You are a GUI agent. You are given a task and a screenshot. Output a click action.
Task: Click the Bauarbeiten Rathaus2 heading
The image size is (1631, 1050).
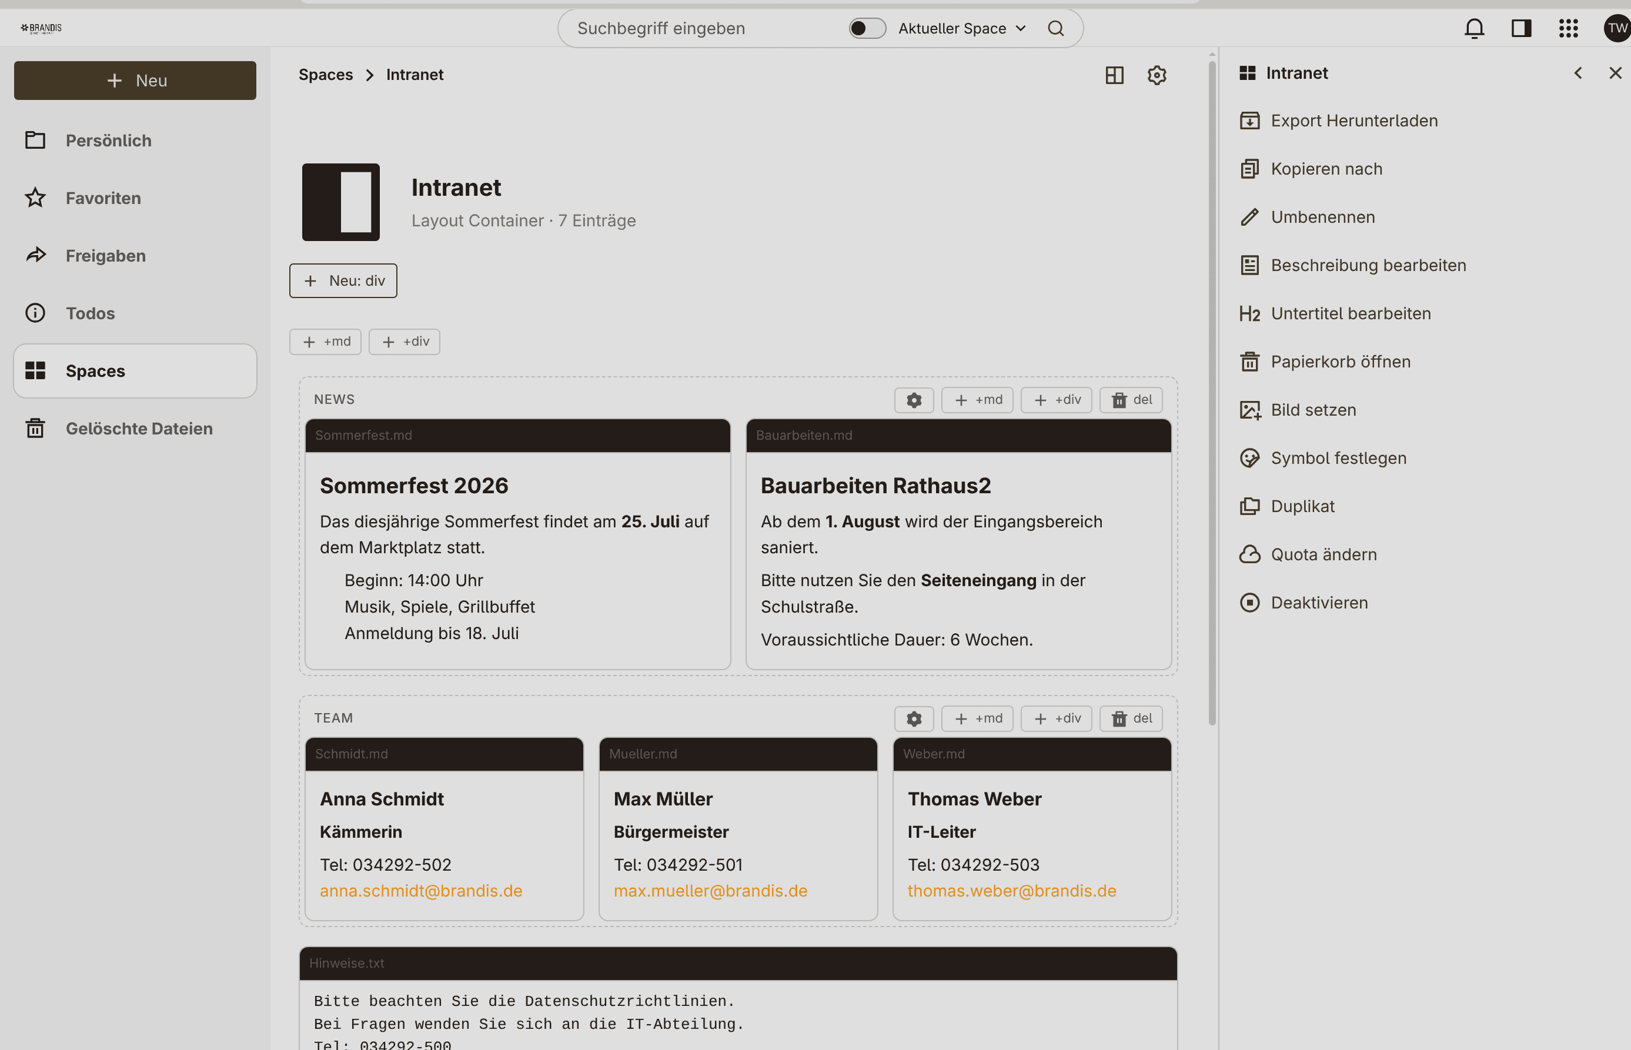pyautogui.click(x=875, y=486)
